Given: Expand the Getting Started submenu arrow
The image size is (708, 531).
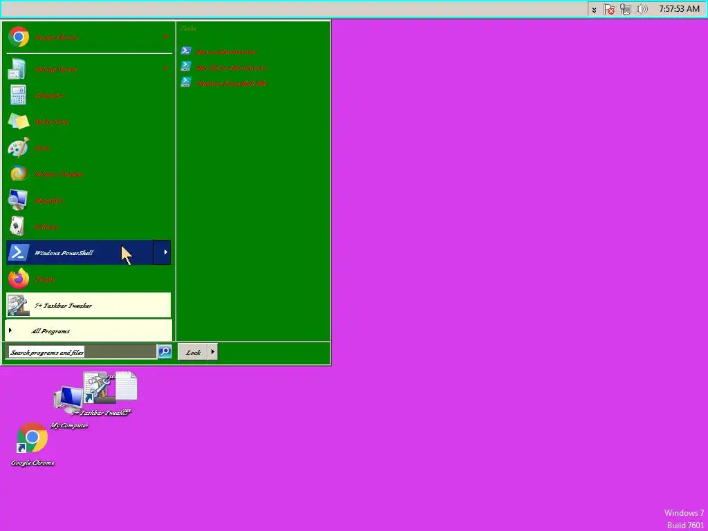Looking at the screenshot, I should (165, 69).
